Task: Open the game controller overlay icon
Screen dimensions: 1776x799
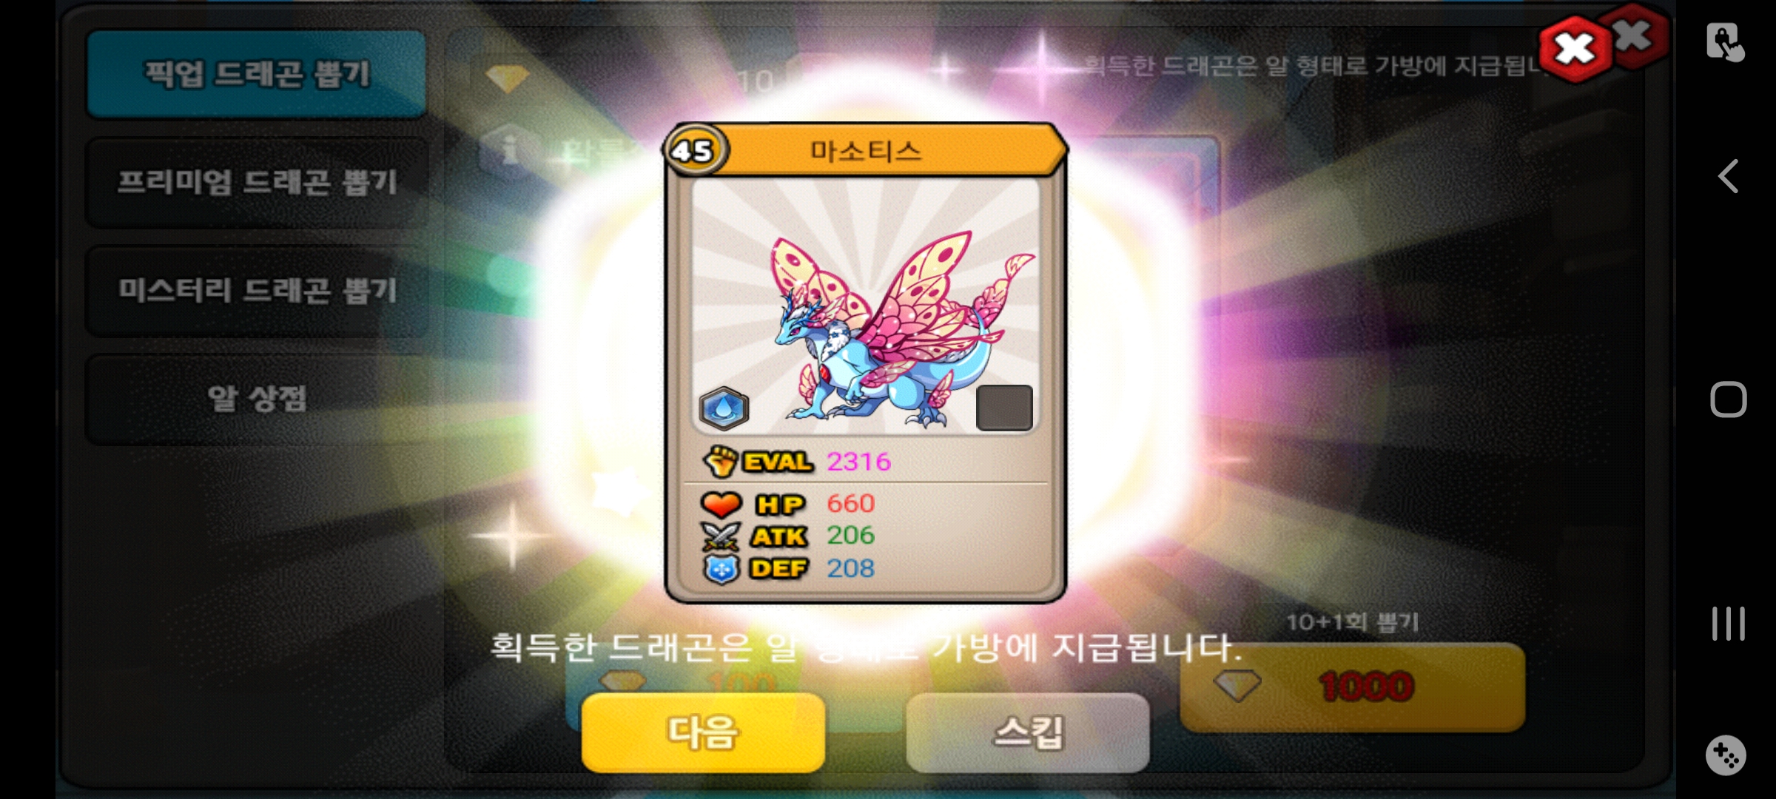Action: coord(1726,755)
